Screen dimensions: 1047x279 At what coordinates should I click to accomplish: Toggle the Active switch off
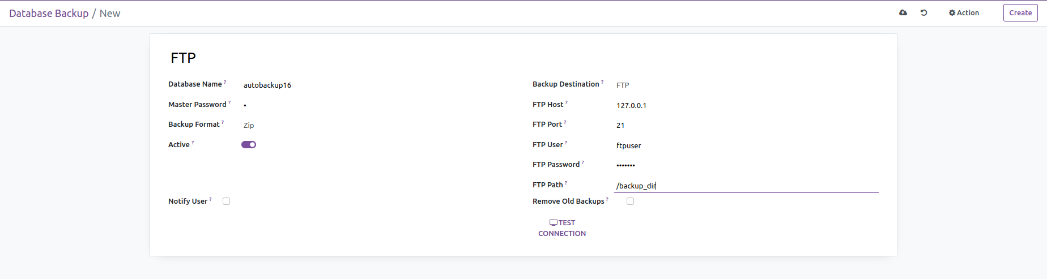pos(249,144)
